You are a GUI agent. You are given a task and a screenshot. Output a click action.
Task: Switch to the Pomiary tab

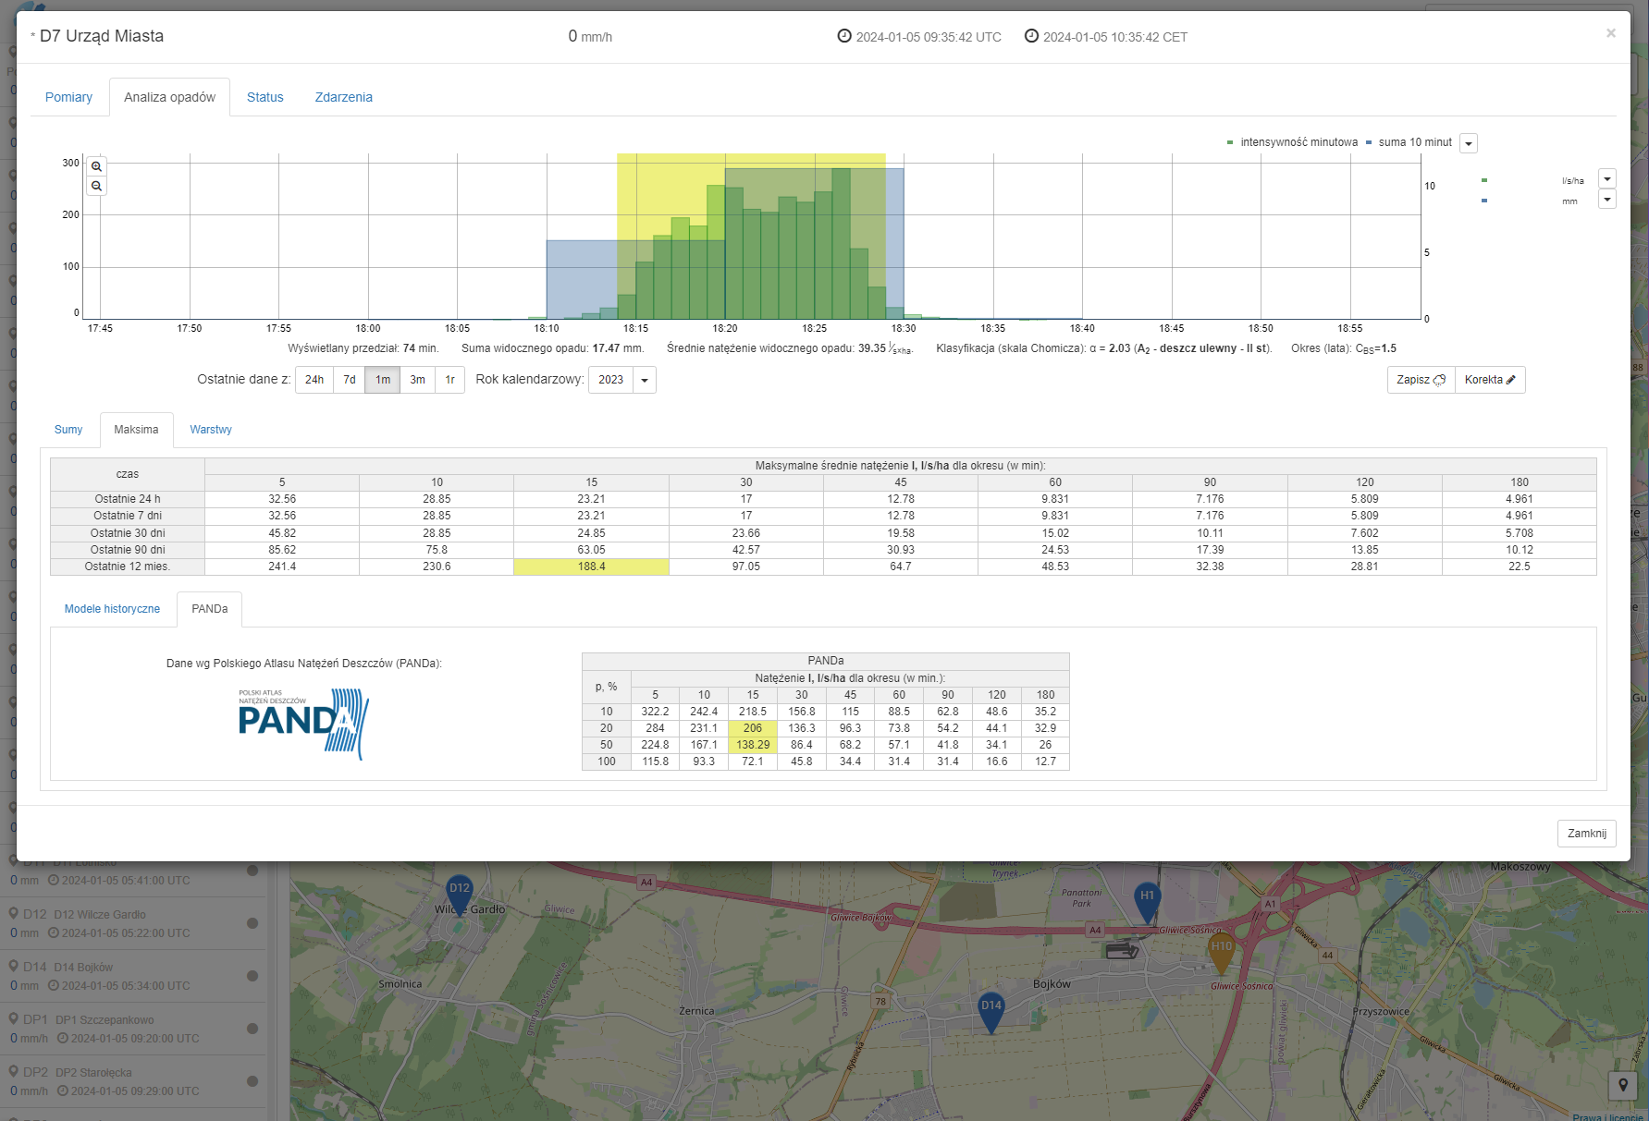coord(68,97)
